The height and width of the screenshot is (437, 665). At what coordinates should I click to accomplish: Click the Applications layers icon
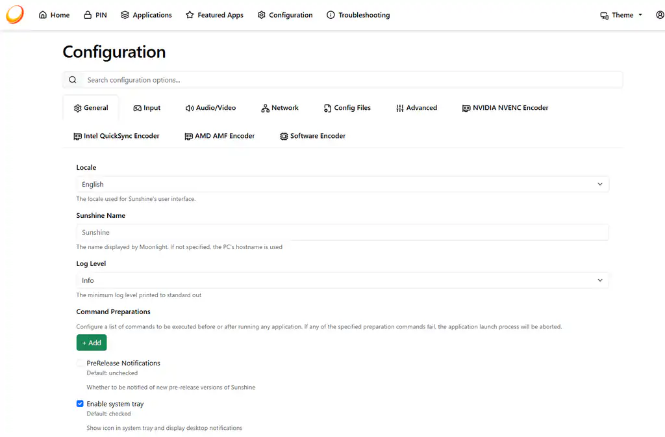pyautogui.click(x=125, y=15)
